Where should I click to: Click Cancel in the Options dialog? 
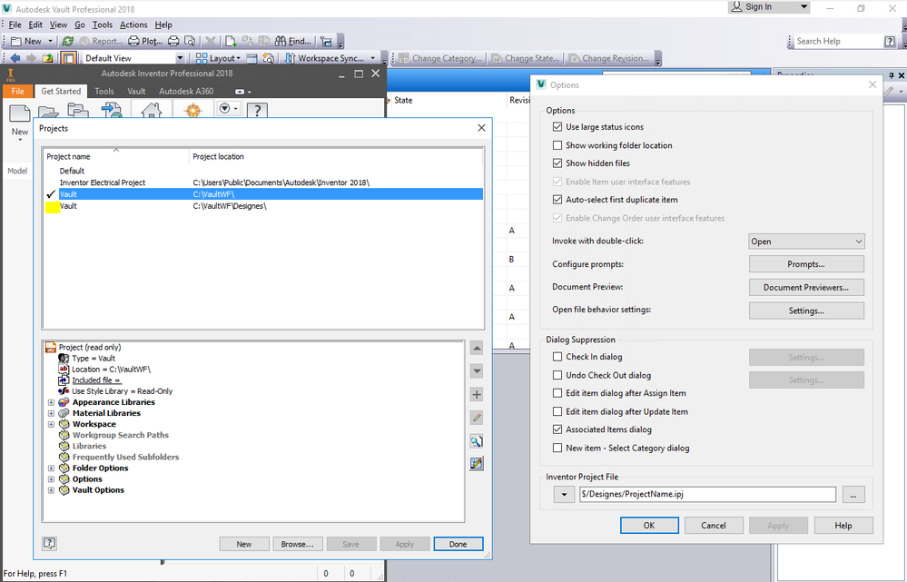[x=714, y=526]
